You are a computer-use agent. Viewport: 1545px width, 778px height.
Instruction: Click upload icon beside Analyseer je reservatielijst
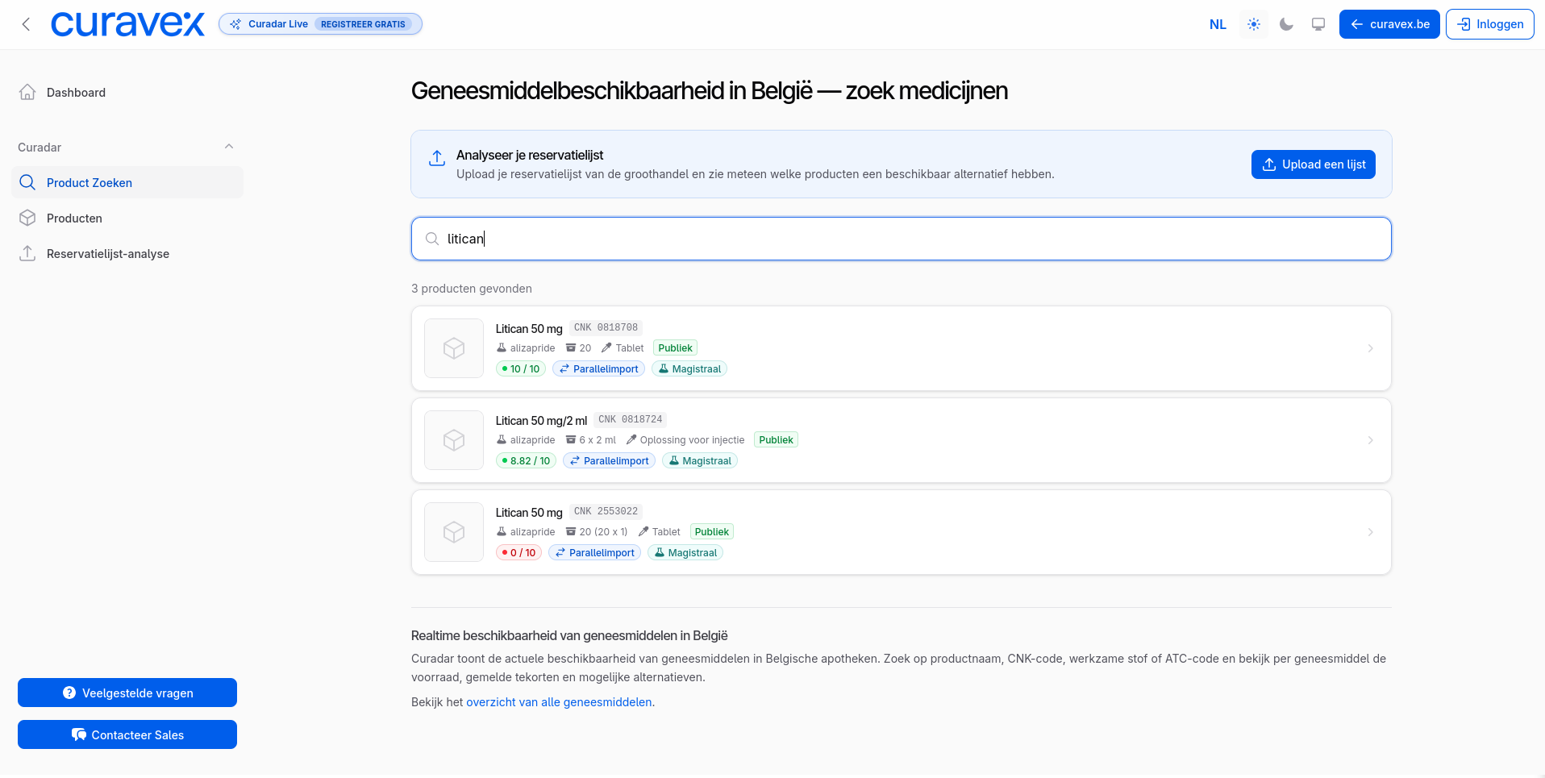[437, 158]
